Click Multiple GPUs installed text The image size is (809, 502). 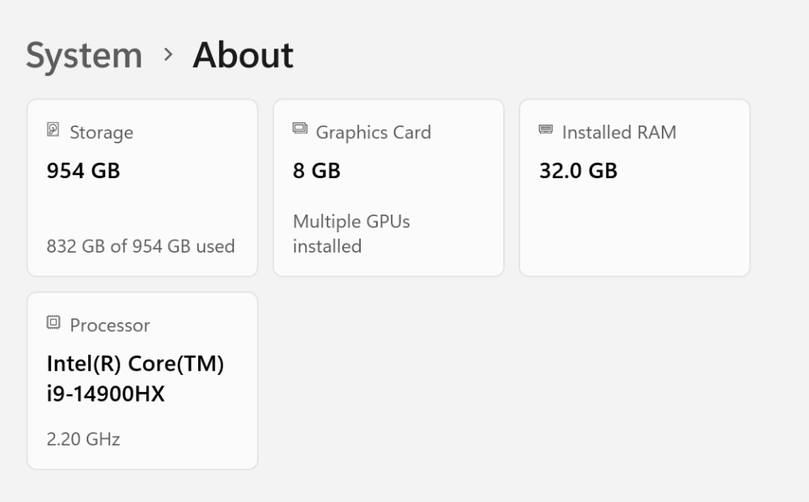[x=351, y=234]
